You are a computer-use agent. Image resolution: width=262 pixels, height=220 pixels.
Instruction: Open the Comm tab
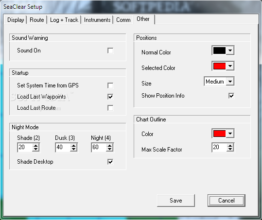(x=123, y=20)
